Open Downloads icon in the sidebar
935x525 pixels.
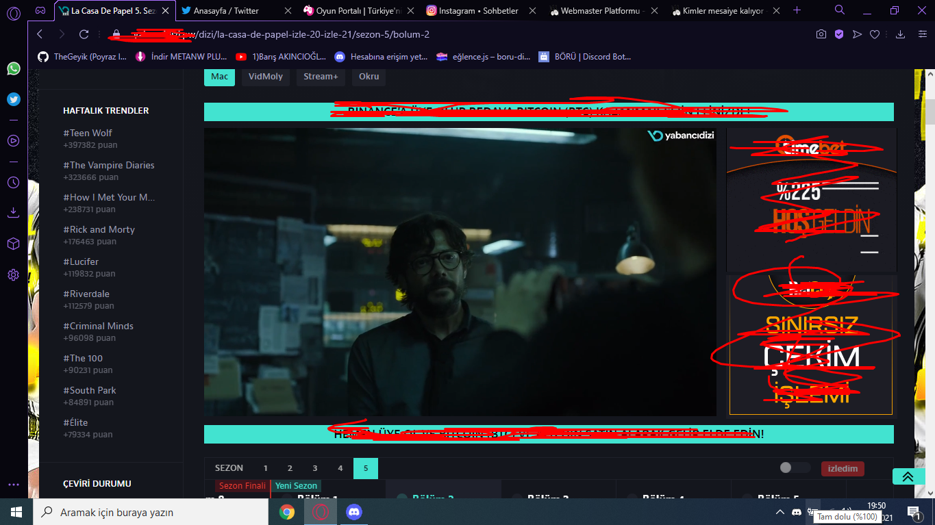(14, 212)
